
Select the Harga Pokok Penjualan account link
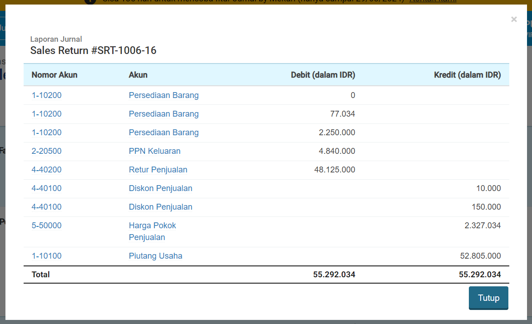point(152,231)
